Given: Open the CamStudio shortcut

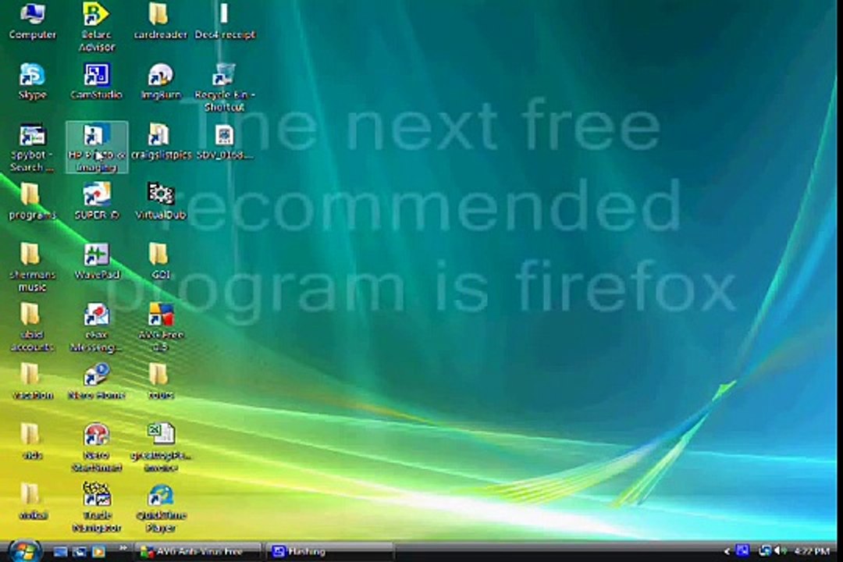Looking at the screenshot, I should point(97,82).
